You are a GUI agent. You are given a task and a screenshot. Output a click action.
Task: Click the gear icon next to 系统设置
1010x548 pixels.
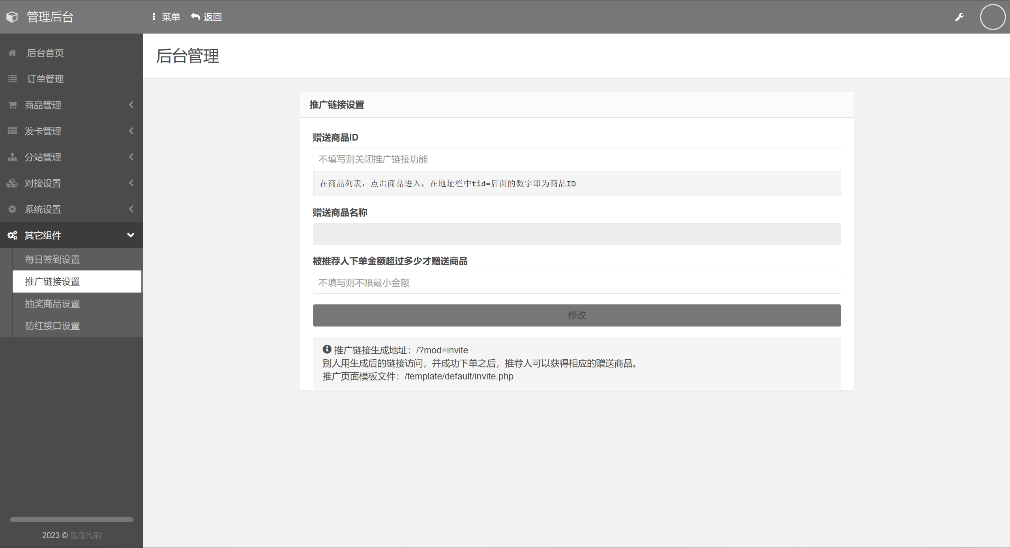[12, 209]
